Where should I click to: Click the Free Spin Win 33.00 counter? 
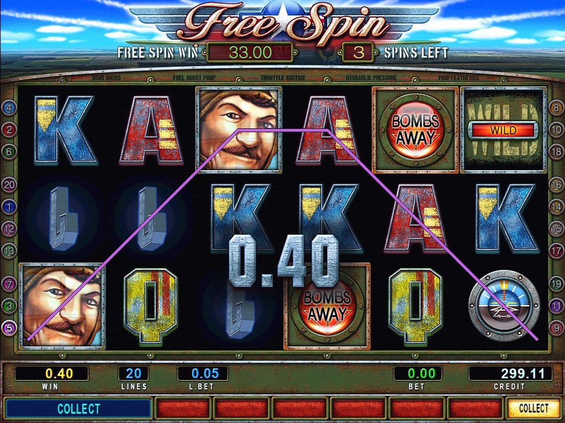251,52
